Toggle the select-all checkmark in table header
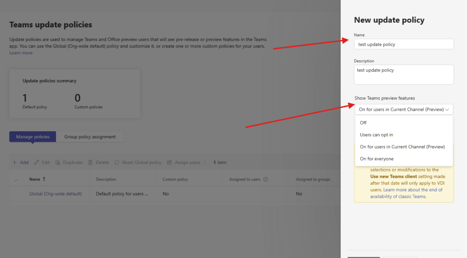Screen dimensions: 467x258 pos(16,180)
